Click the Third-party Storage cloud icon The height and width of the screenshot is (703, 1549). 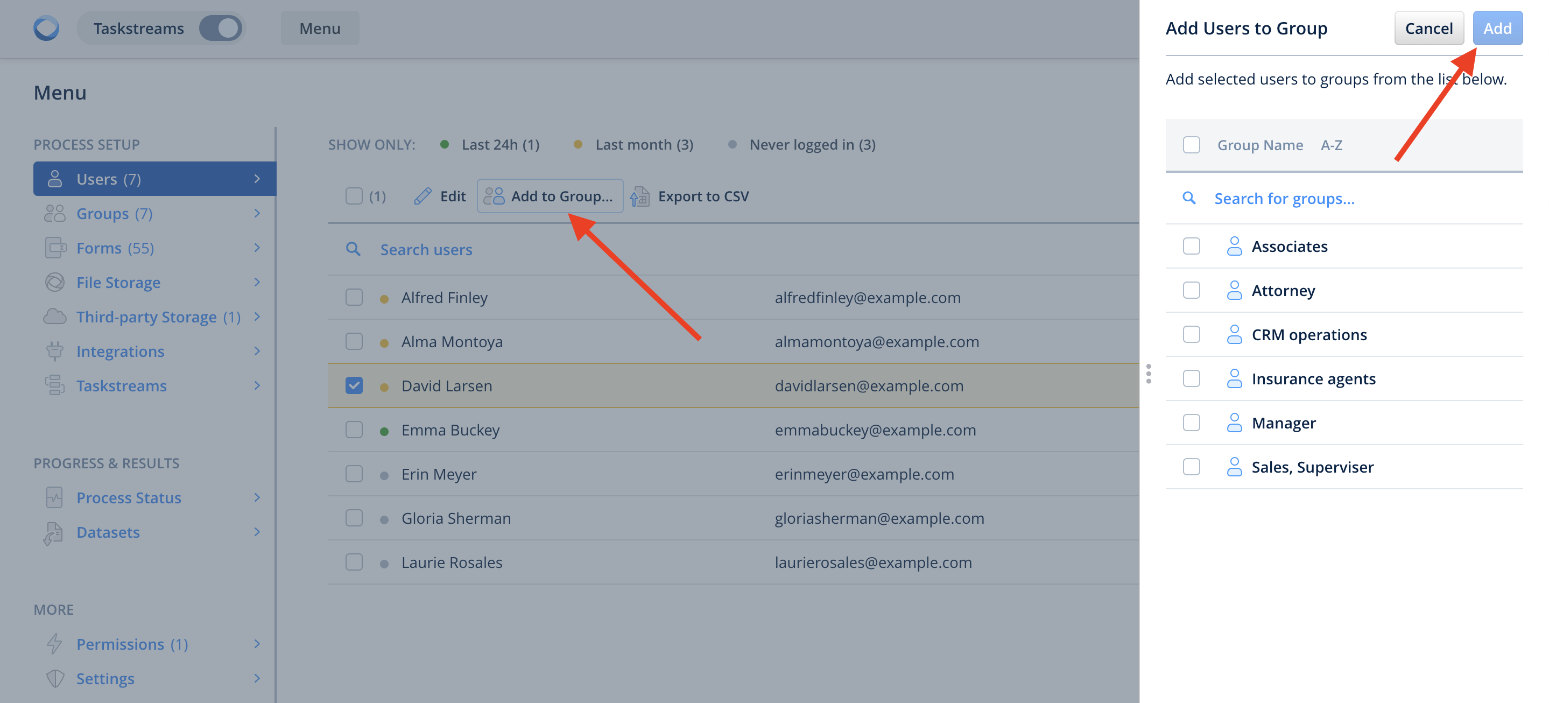pyautogui.click(x=55, y=317)
